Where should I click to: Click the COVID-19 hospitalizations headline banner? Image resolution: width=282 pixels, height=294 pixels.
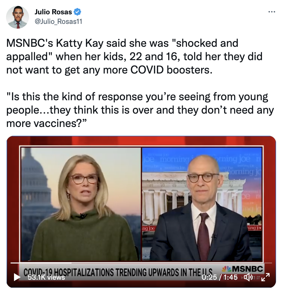point(118,272)
